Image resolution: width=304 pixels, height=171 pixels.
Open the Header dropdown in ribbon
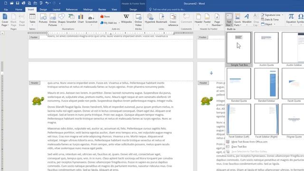(x=199, y=20)
